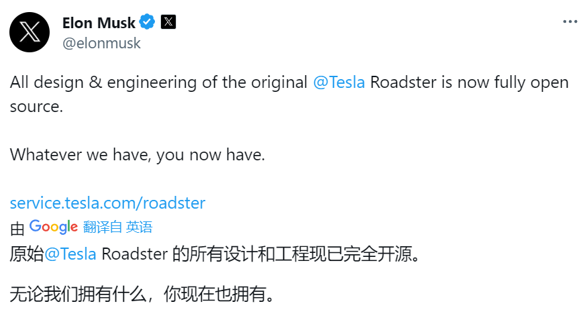Follow the @Tesla mention in the English text
583x322 pixels.
[339, 82]
